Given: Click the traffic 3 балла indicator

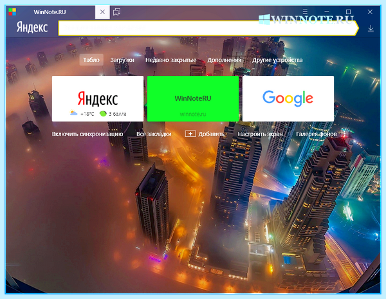Looking at the screenshot, I should pyautogui.click(x=113, y=114).
